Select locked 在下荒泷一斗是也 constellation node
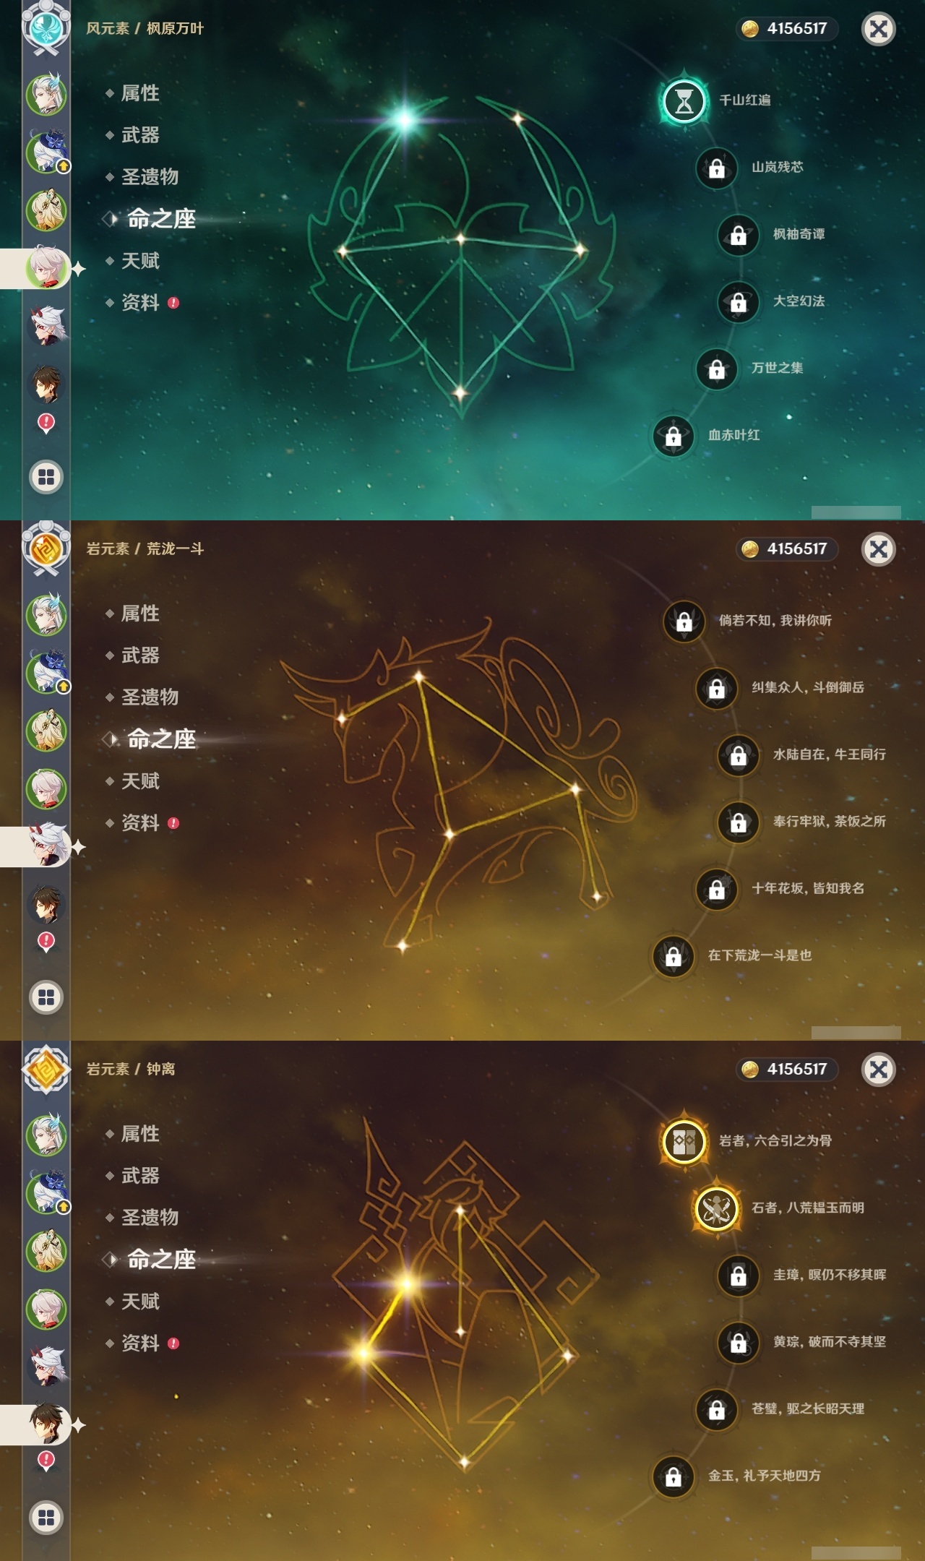This screenshot has height=1561, width=925. point(673,956)
